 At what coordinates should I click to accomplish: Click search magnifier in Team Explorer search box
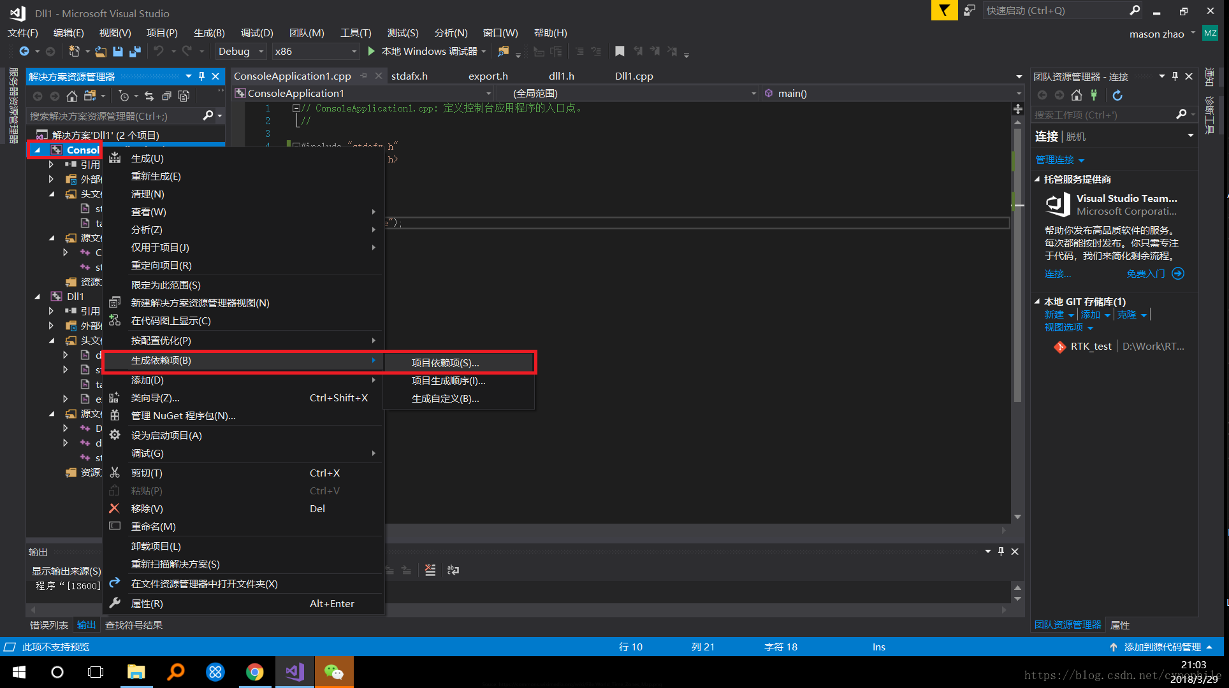(x=1181, y=114)
